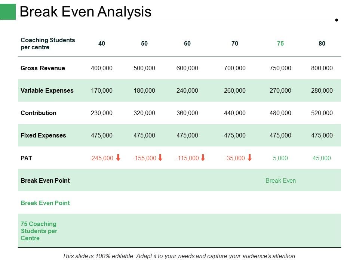
Task: Select the green column header 75
Action: pyautogui.click(x=280, y=43)
